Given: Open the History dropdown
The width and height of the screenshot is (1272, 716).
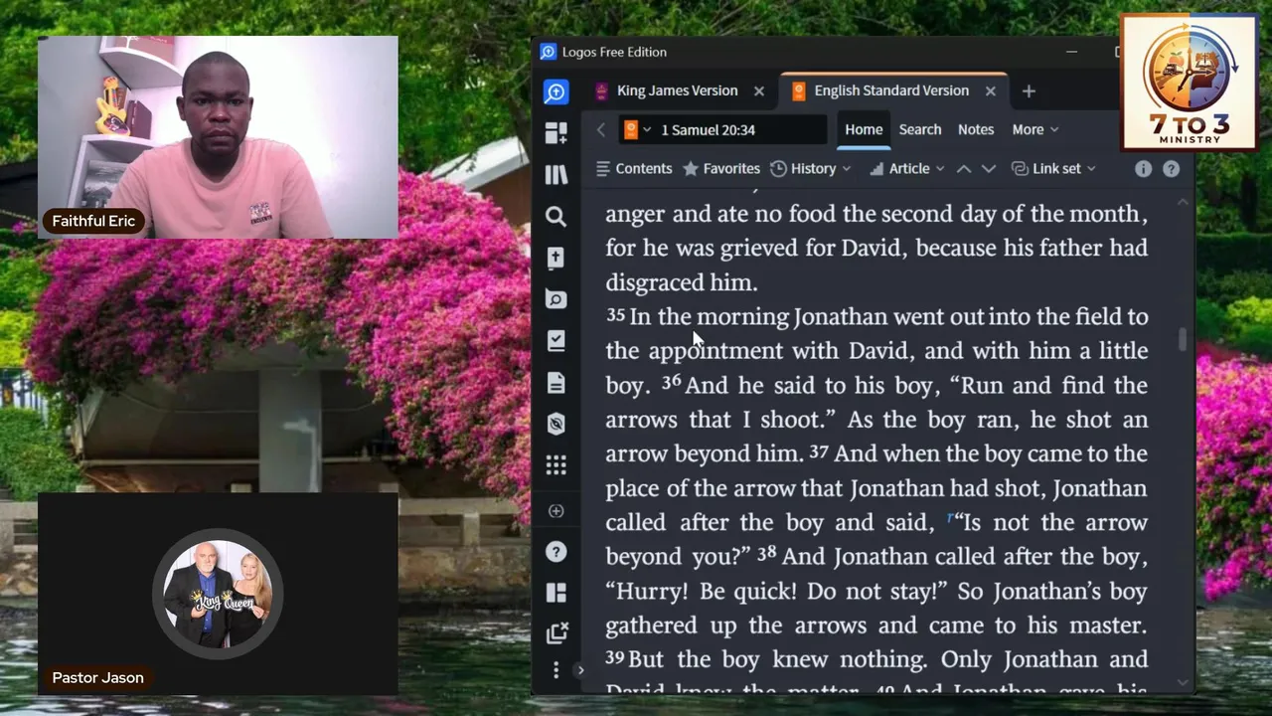Looking at the screenshot, I should click(811, 169).
